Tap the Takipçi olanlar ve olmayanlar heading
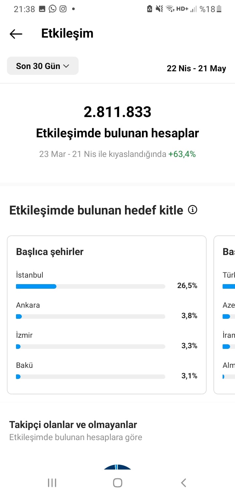The width and height of the screenshot is (235, 497). [73, 425]
